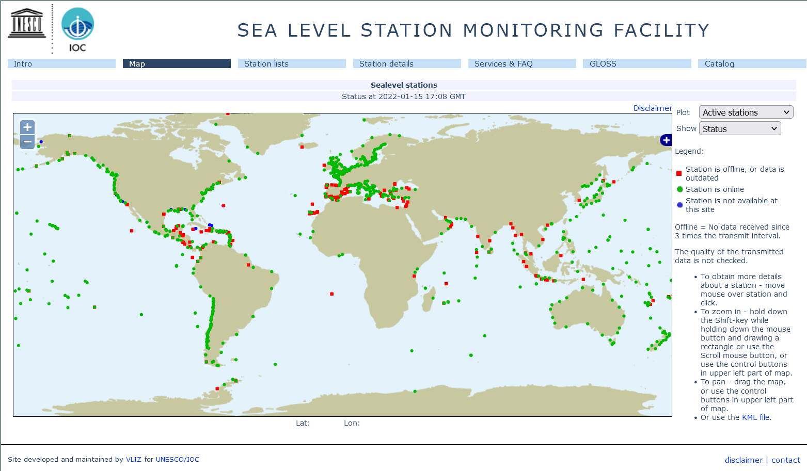807x471 pixels.
Task: Open the Station lists tab
Action: [292, 63]
